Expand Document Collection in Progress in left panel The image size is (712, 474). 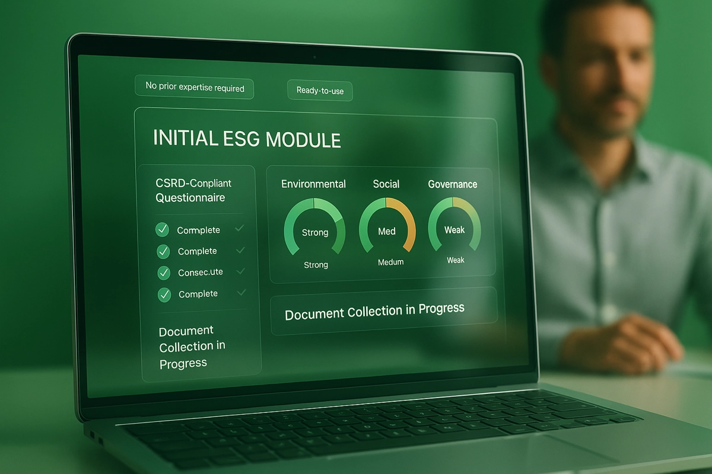[x=192, y=347]
